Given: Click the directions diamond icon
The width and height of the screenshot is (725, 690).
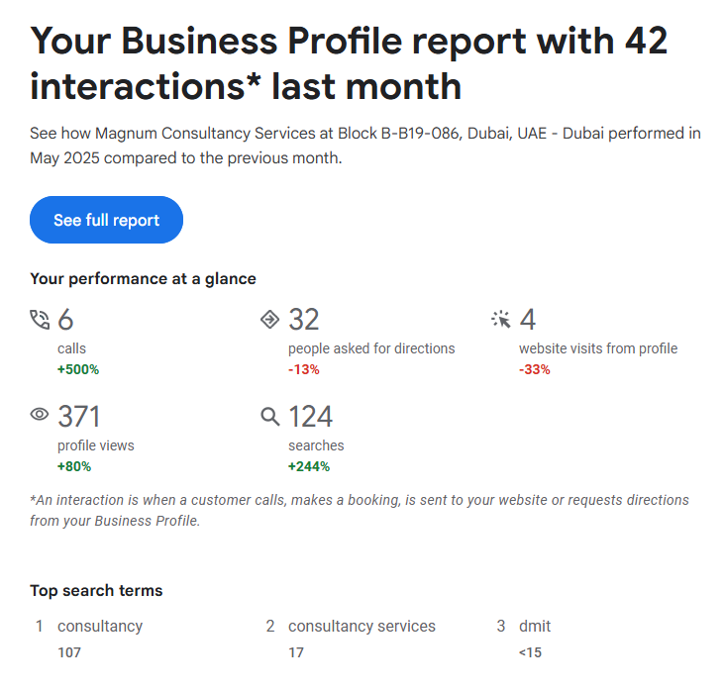Looking at the screenshot, I should (x=269, y=319).
